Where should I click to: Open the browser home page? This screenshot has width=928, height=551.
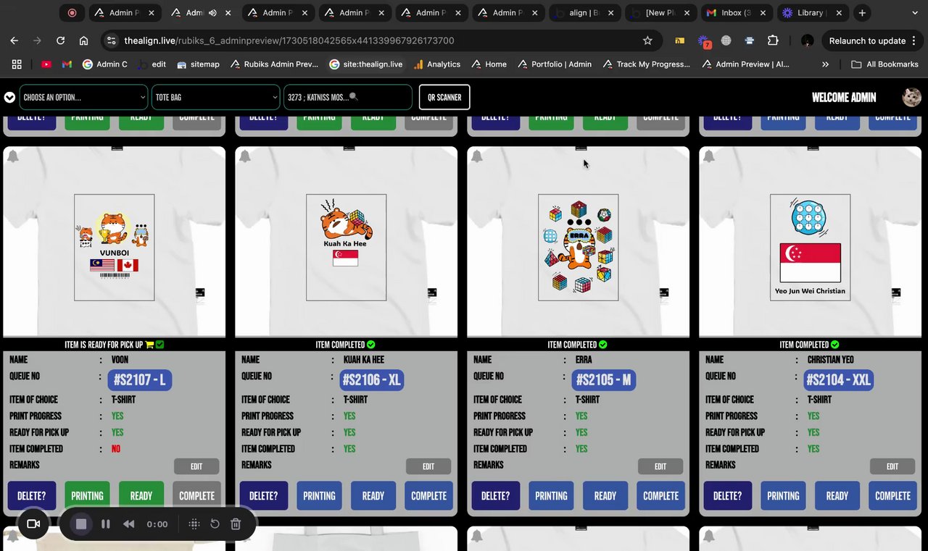83,41
